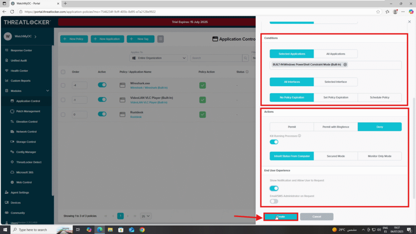416x234 pixels.
Task: Open the list options menu icon
Action: [x=160, y=39]
